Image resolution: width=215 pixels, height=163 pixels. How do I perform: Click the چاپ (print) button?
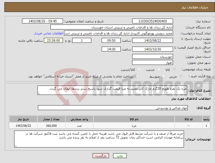(x=120, y=156)
